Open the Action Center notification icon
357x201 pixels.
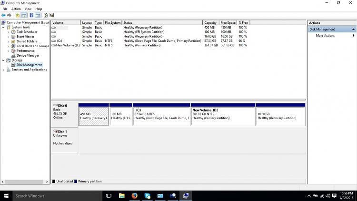click(x=334, y=196)
